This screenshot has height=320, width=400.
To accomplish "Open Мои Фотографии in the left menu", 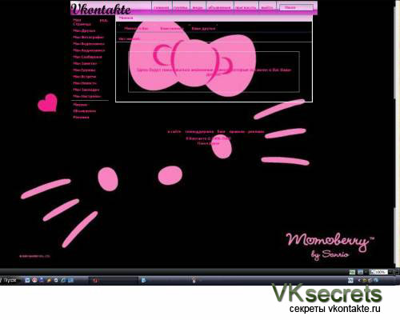I will (x=89, y=38).
